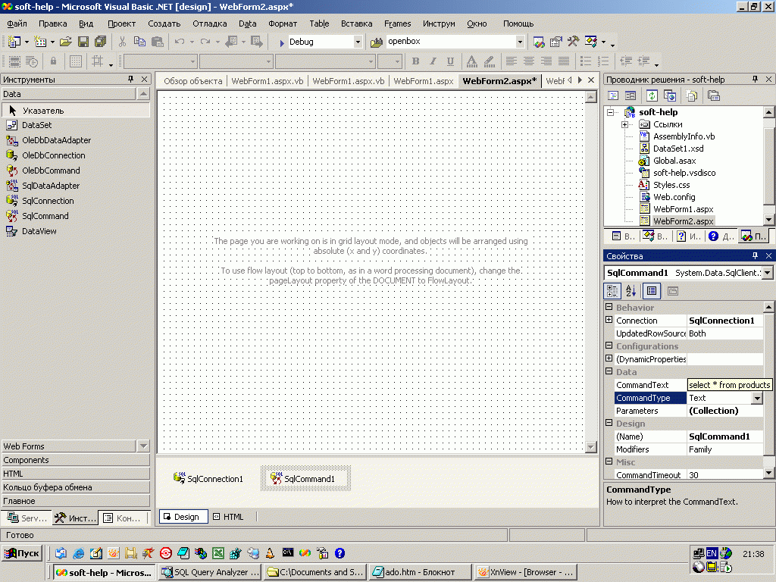This screenshot has height=582, width=776.
Task: Pin Свойства panel with pushpin
Action: (755, 256)
